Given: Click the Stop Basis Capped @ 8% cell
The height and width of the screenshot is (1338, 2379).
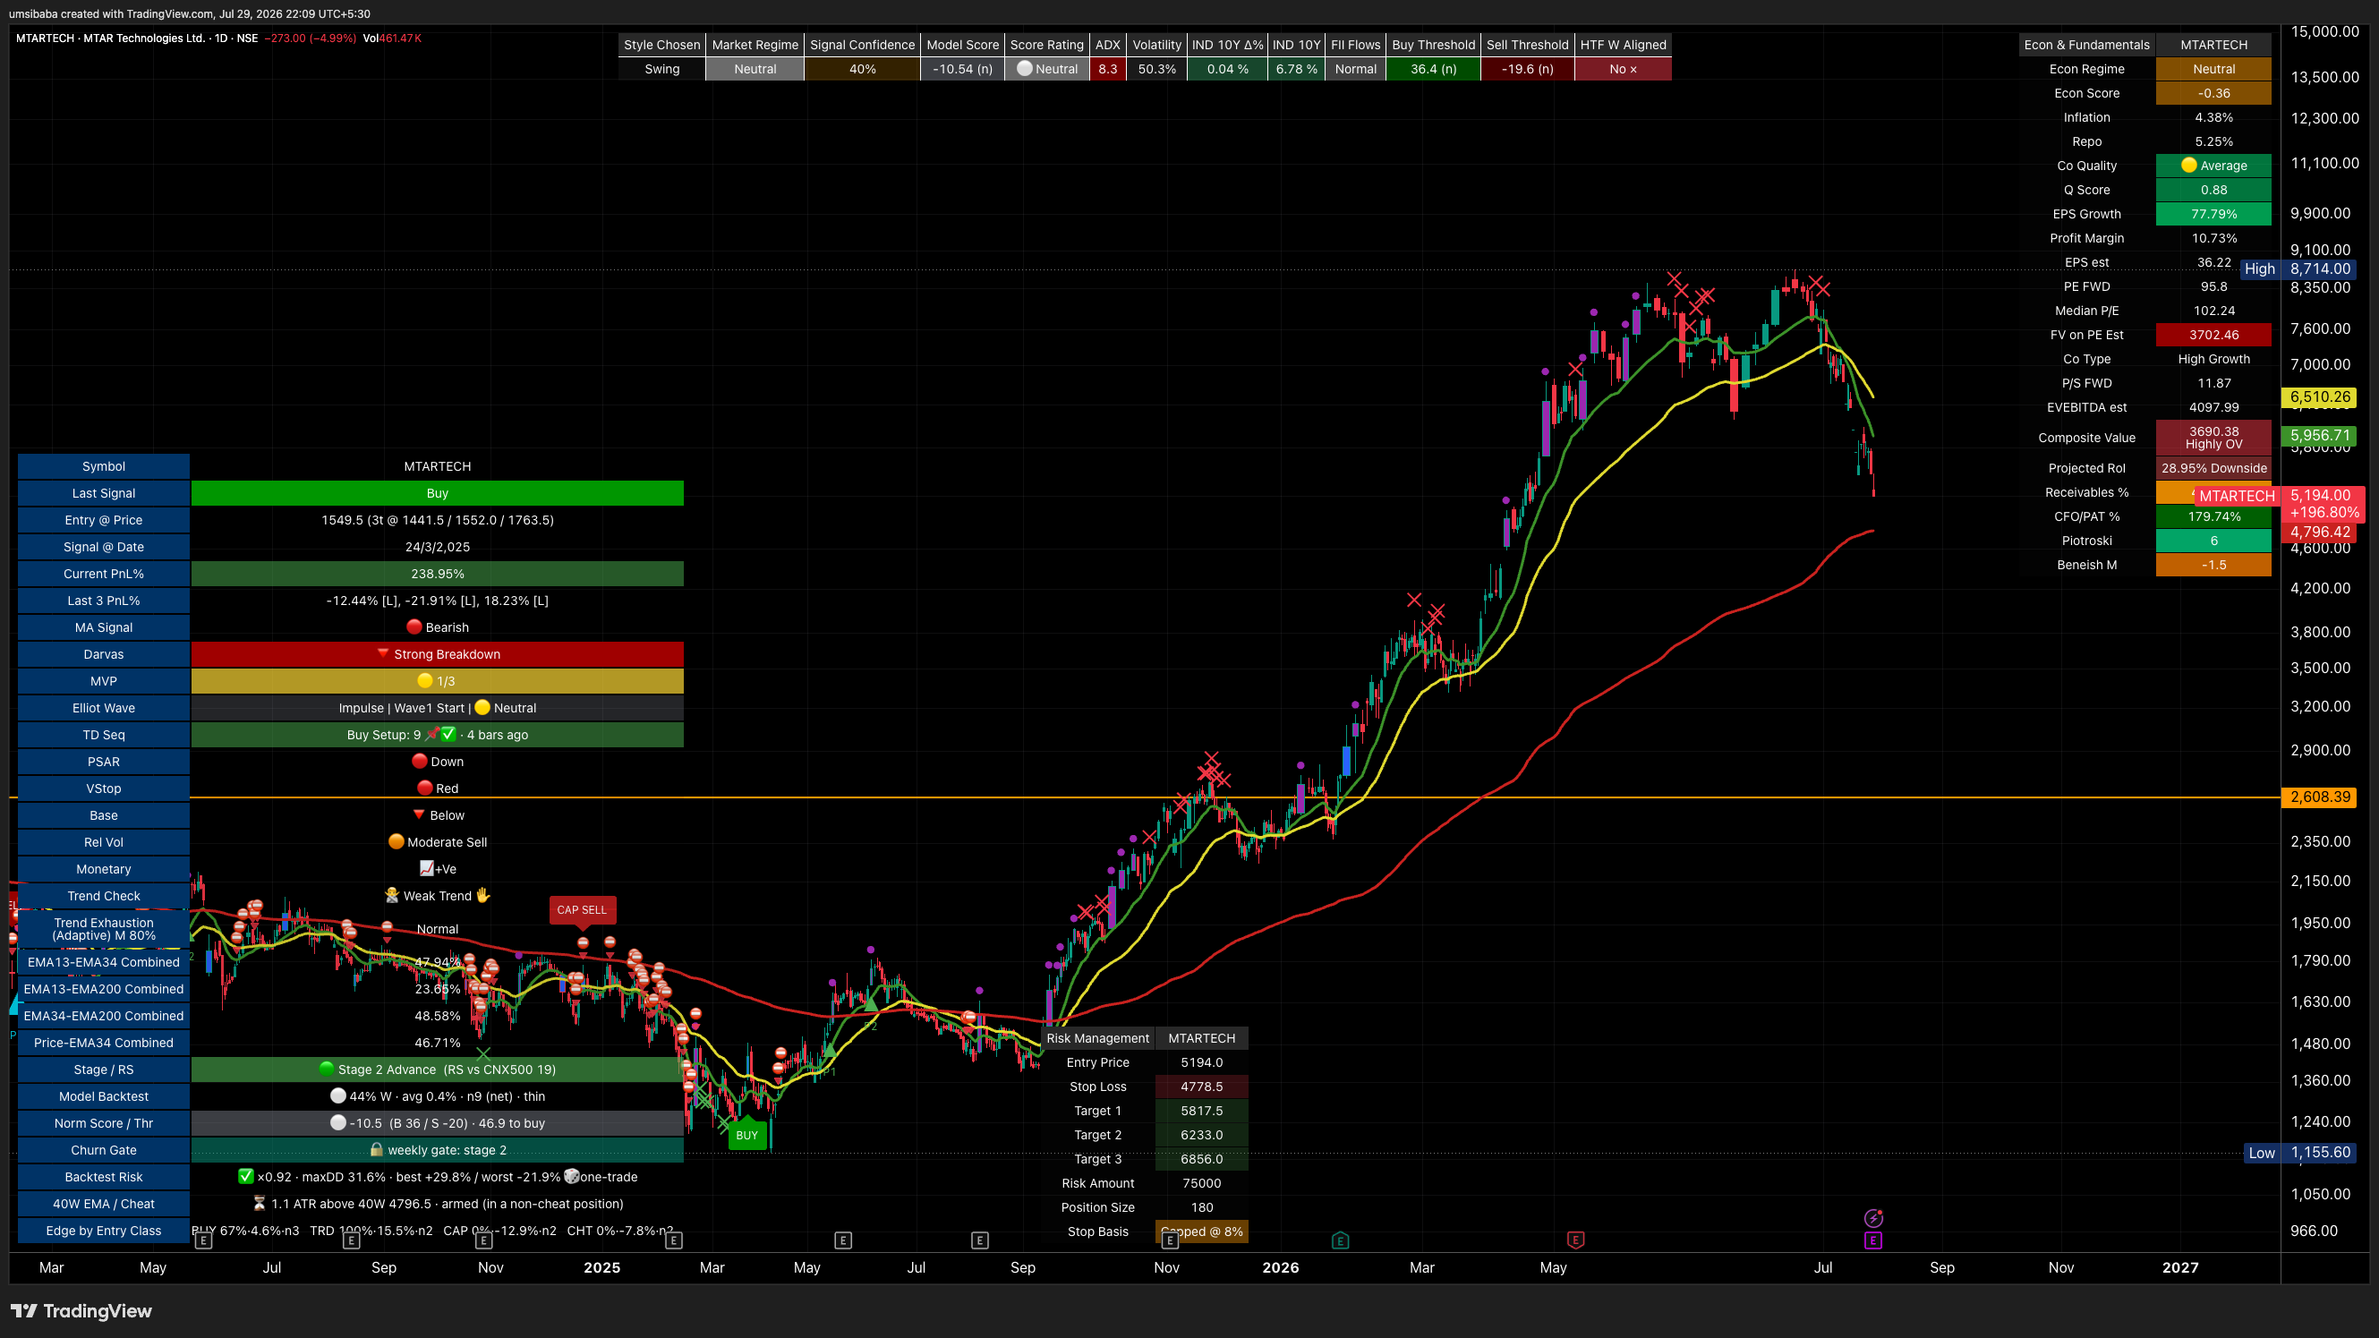Looking at the screenshot, I should pyautogui.click(x=1201, y=1231).
